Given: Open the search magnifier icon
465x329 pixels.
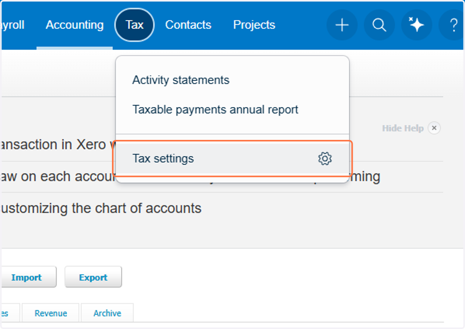Looking at the screenshot, I should (379, 25).
